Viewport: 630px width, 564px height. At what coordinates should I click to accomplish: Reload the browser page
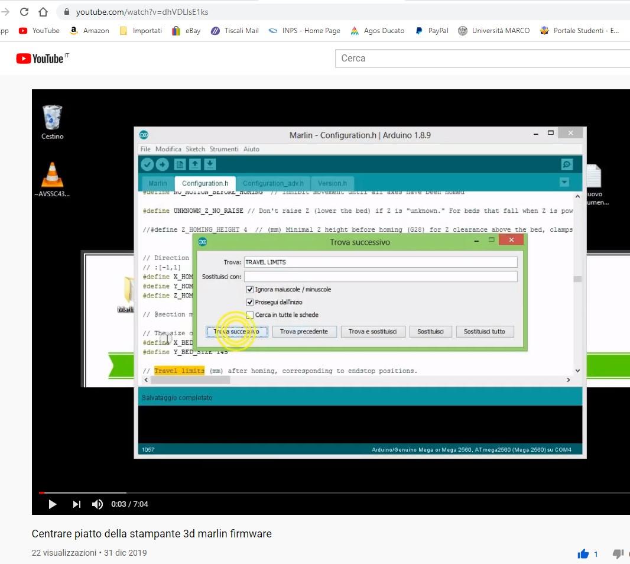24,12
